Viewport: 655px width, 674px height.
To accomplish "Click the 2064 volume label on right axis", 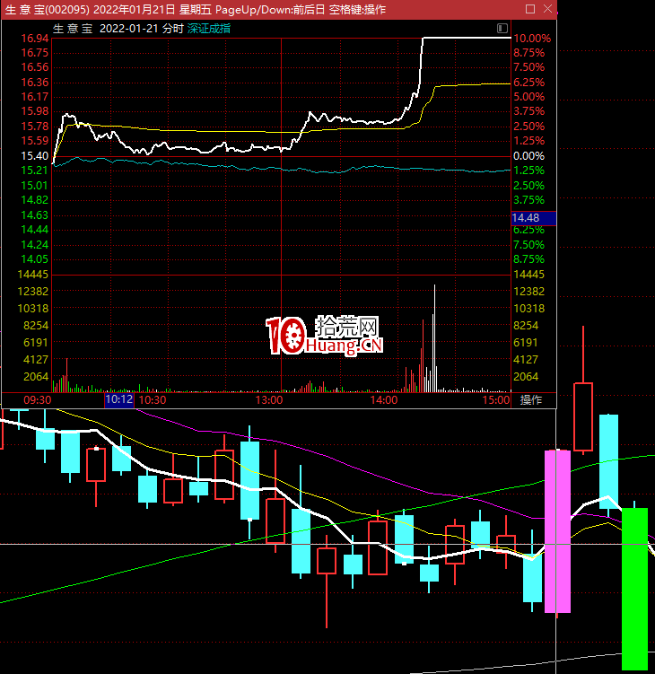I will [x=526, y=377].
